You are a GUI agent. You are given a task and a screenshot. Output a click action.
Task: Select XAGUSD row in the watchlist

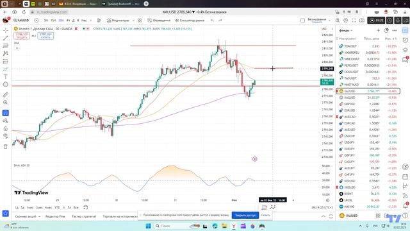click(x=368, y=98)
